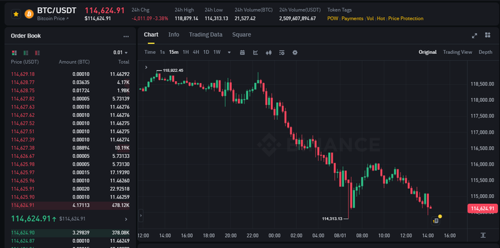500x248 pixels.
Task: Show sell orders only view icon
Action: point(37,53)
